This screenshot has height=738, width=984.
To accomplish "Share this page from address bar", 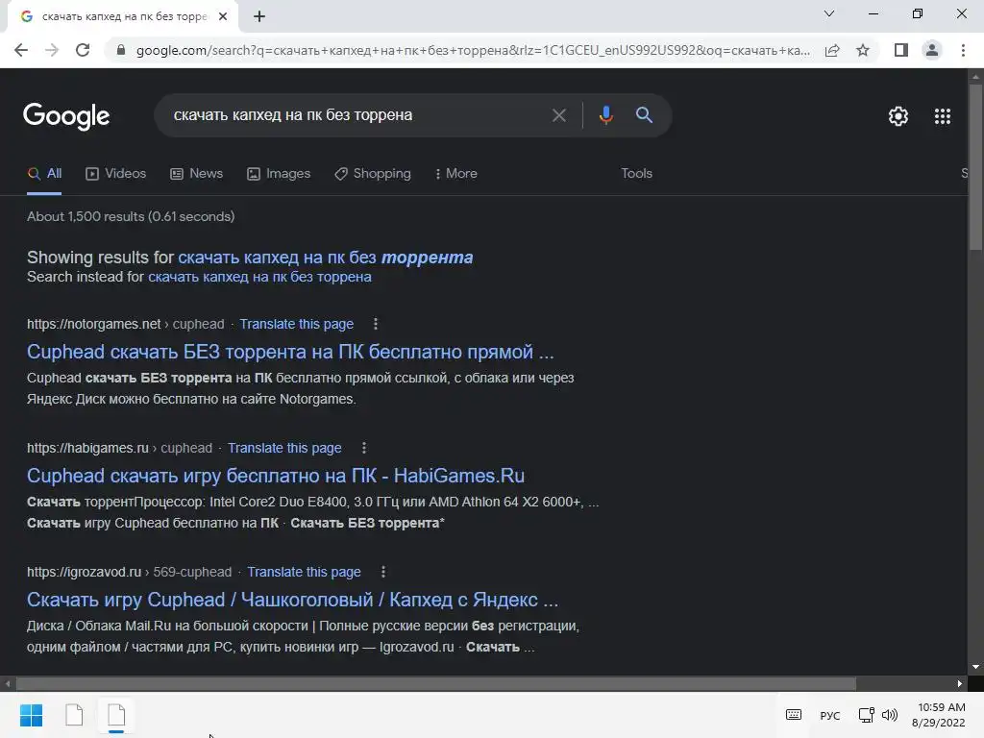I will click(x=832, y=50).
